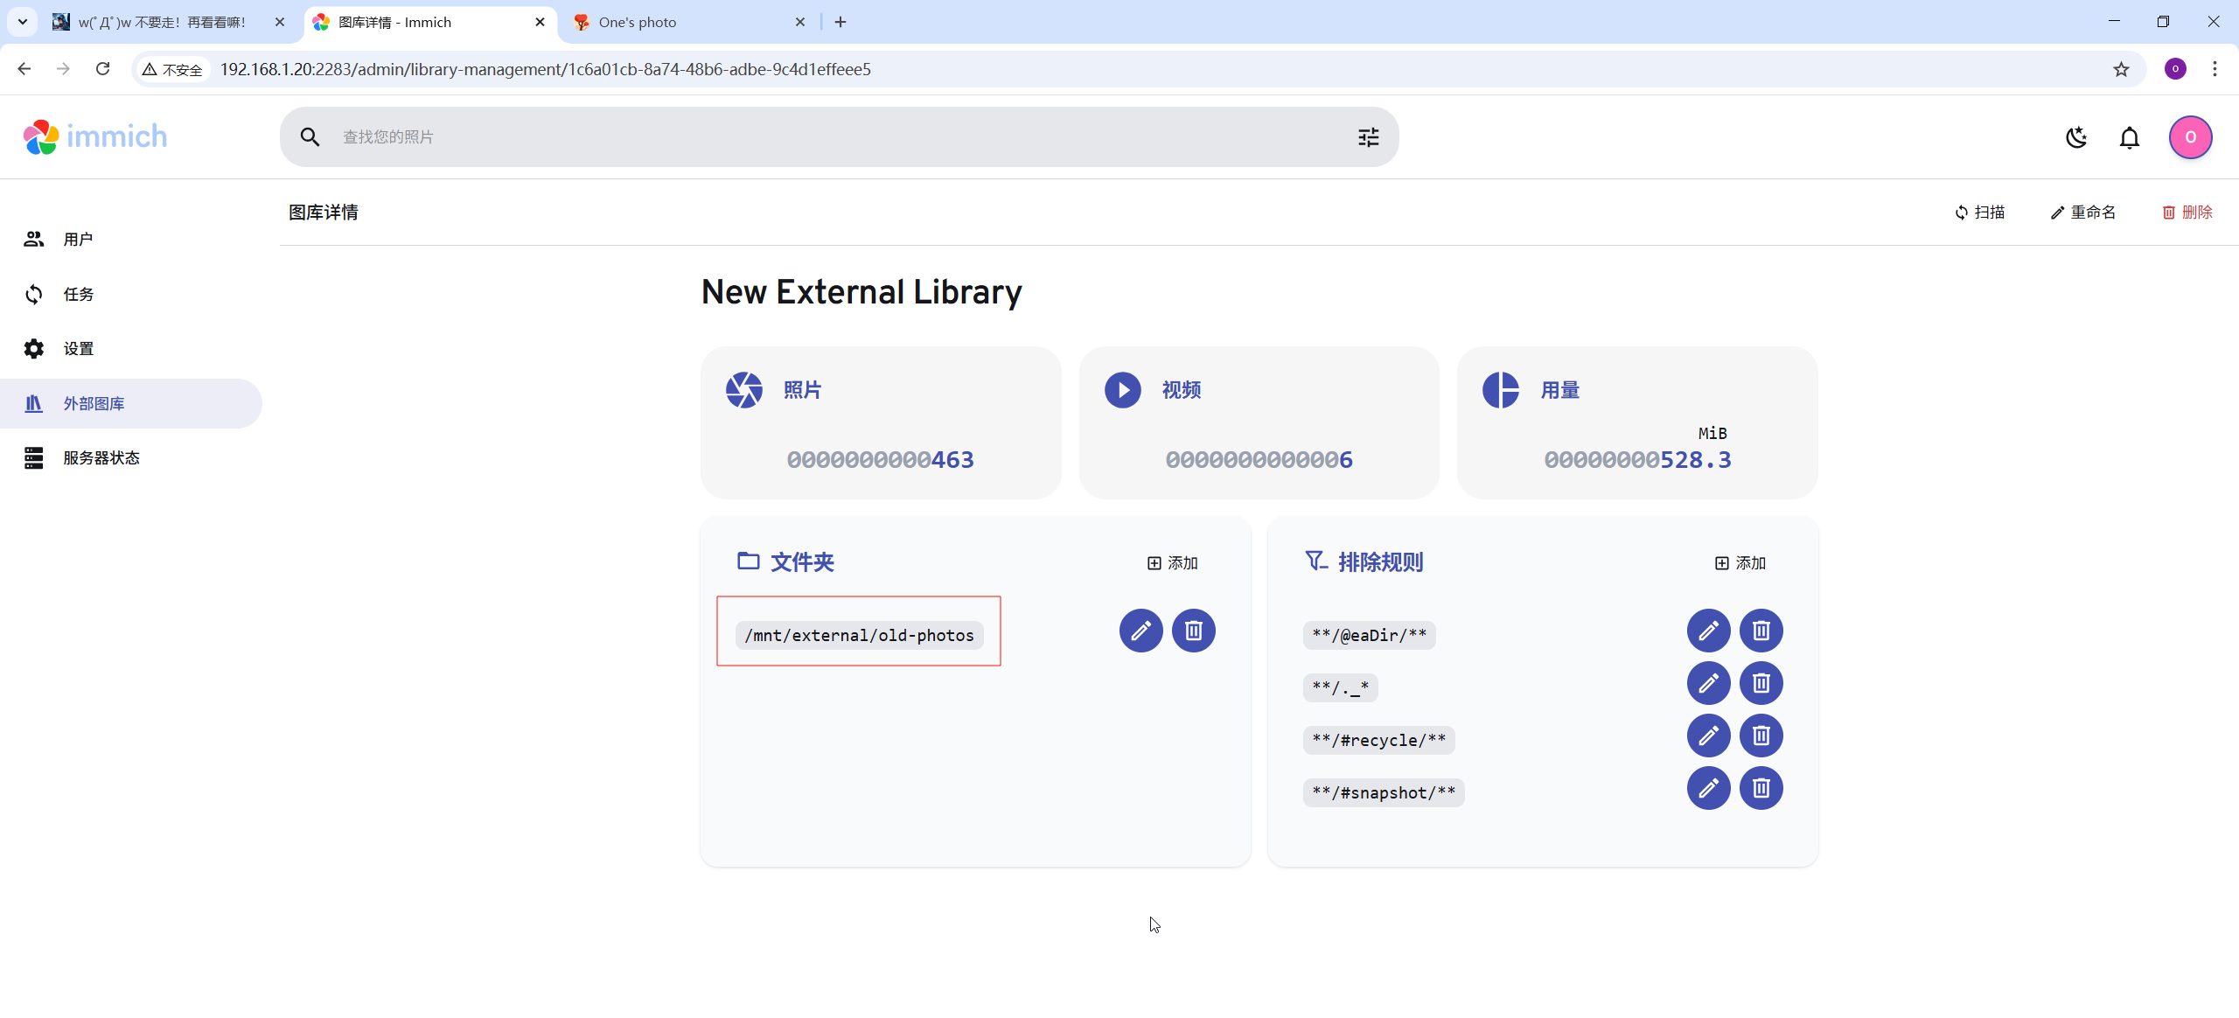Bookmark this page with star icon

coord(2121,69)
